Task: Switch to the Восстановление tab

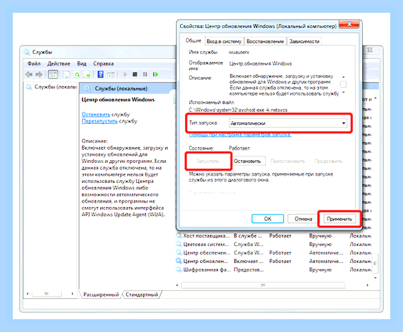Action: [x=265, y=42]
